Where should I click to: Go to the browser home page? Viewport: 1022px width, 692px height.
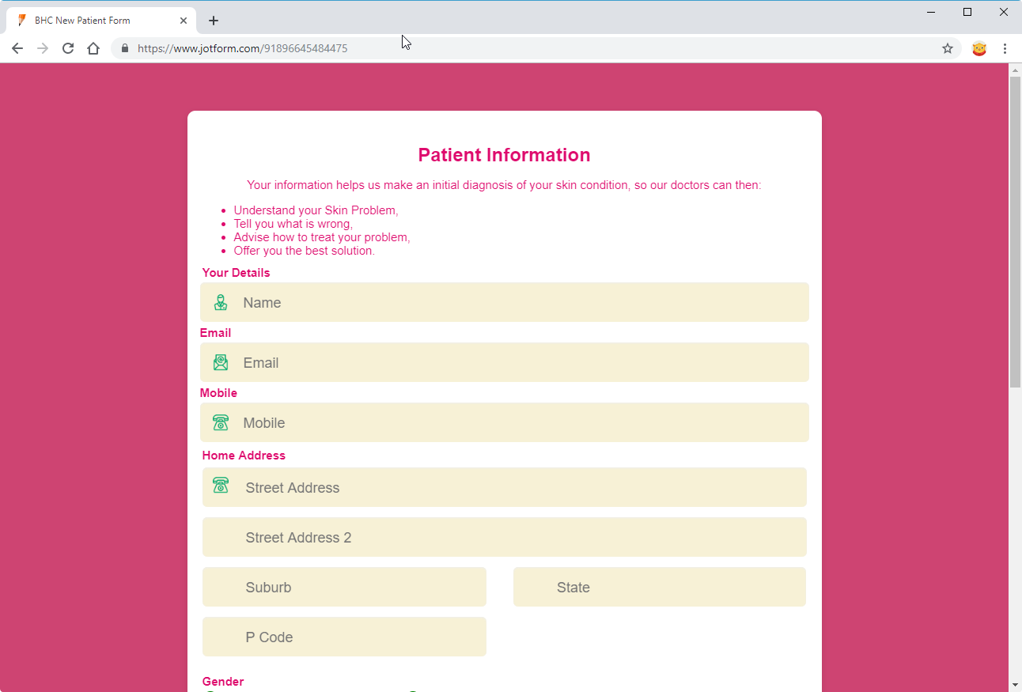[93, 48]
